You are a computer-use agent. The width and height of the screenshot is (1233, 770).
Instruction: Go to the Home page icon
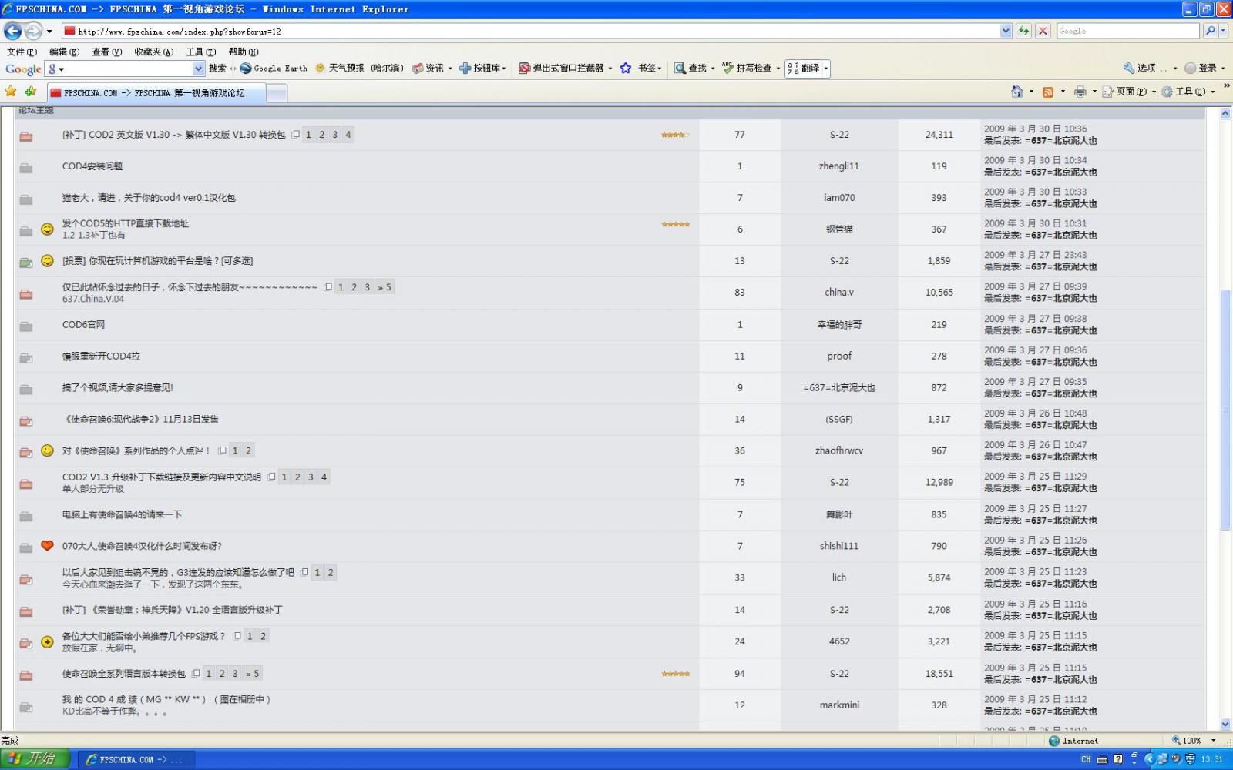(x=1017, y=92)
